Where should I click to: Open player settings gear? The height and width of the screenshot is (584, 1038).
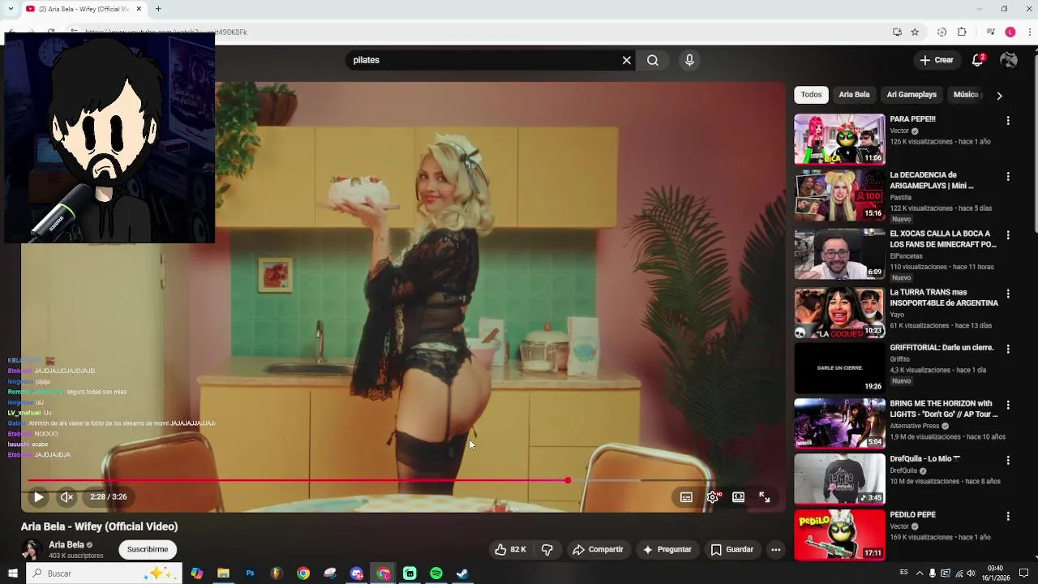click(x=713, y=497)
